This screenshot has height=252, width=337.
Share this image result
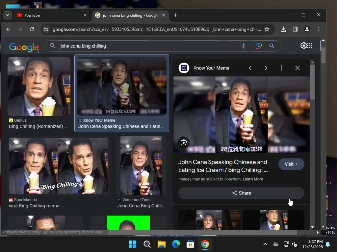point(241,193)
